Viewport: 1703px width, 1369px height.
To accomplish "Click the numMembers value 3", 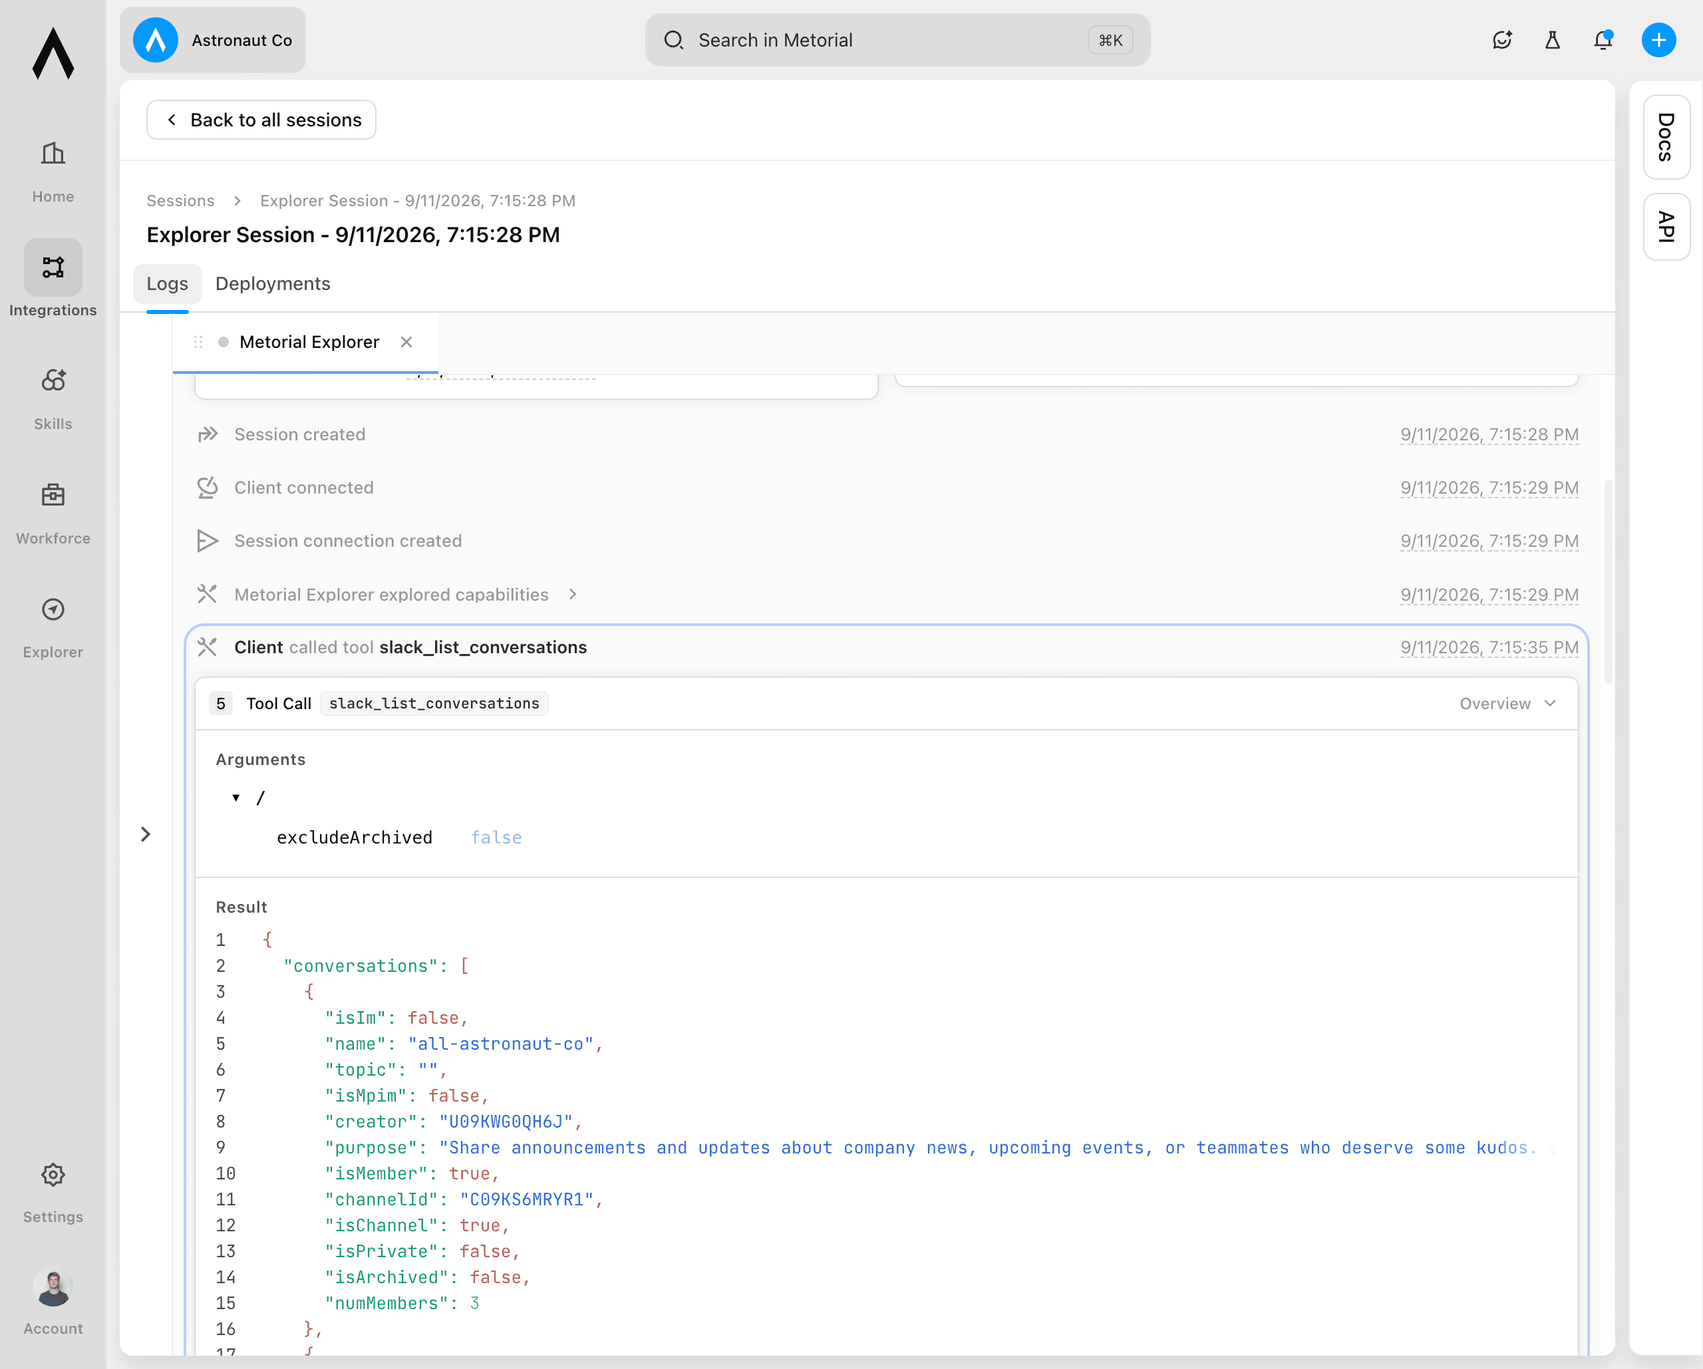I will pos(475,1303).
